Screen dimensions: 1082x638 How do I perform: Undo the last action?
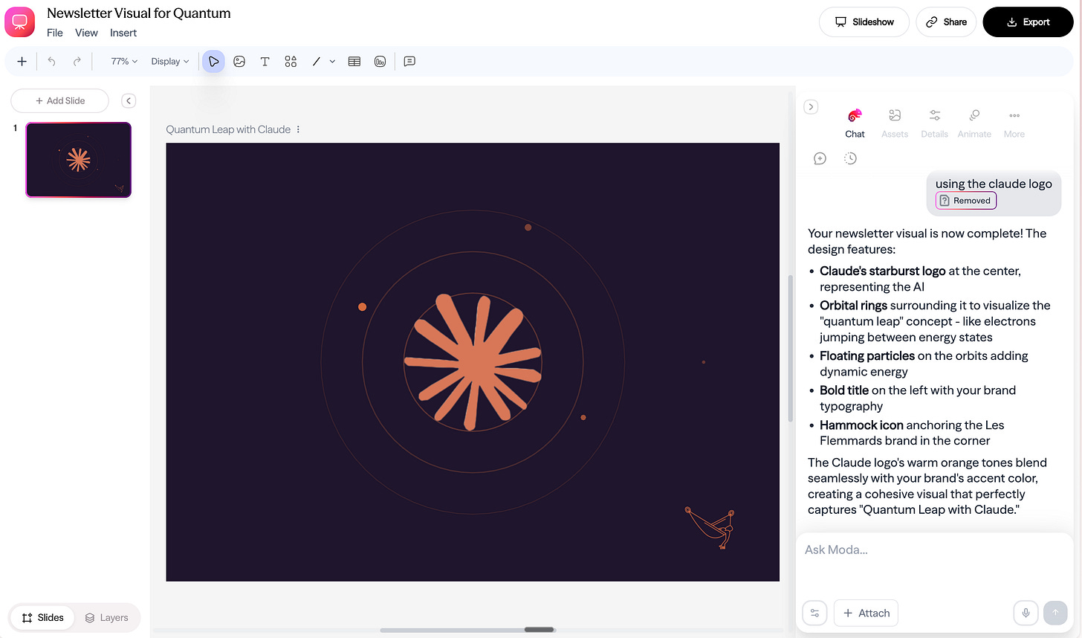click(51, 62)
